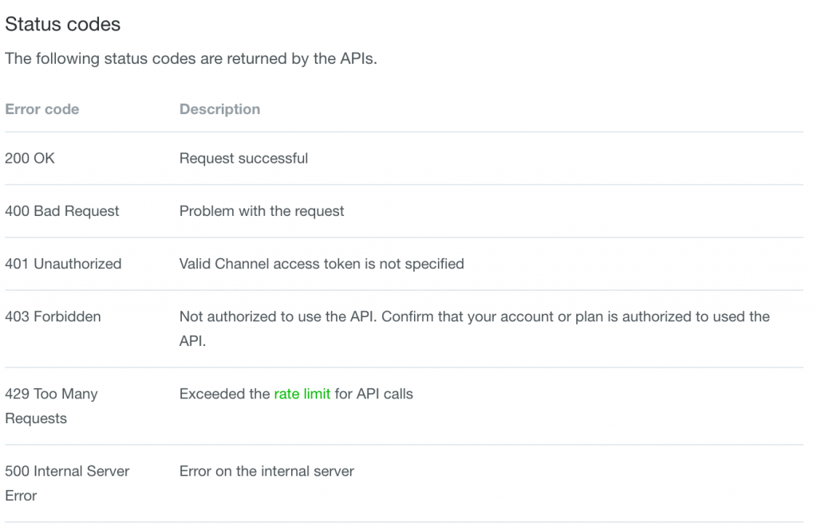Select the "400 Bad Request" code cell

point(62,211)
